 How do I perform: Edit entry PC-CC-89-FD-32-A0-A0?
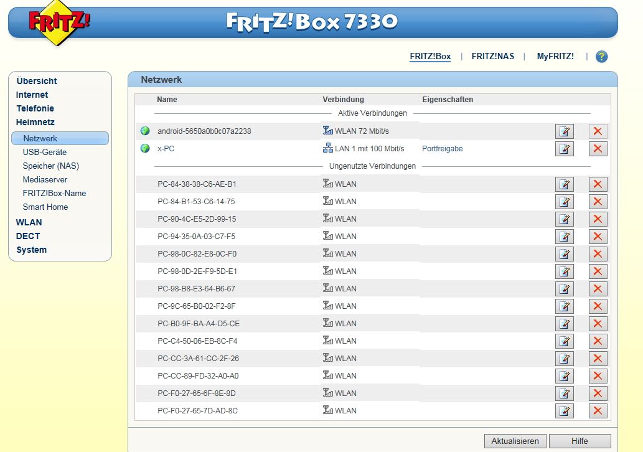pos(565,375)
